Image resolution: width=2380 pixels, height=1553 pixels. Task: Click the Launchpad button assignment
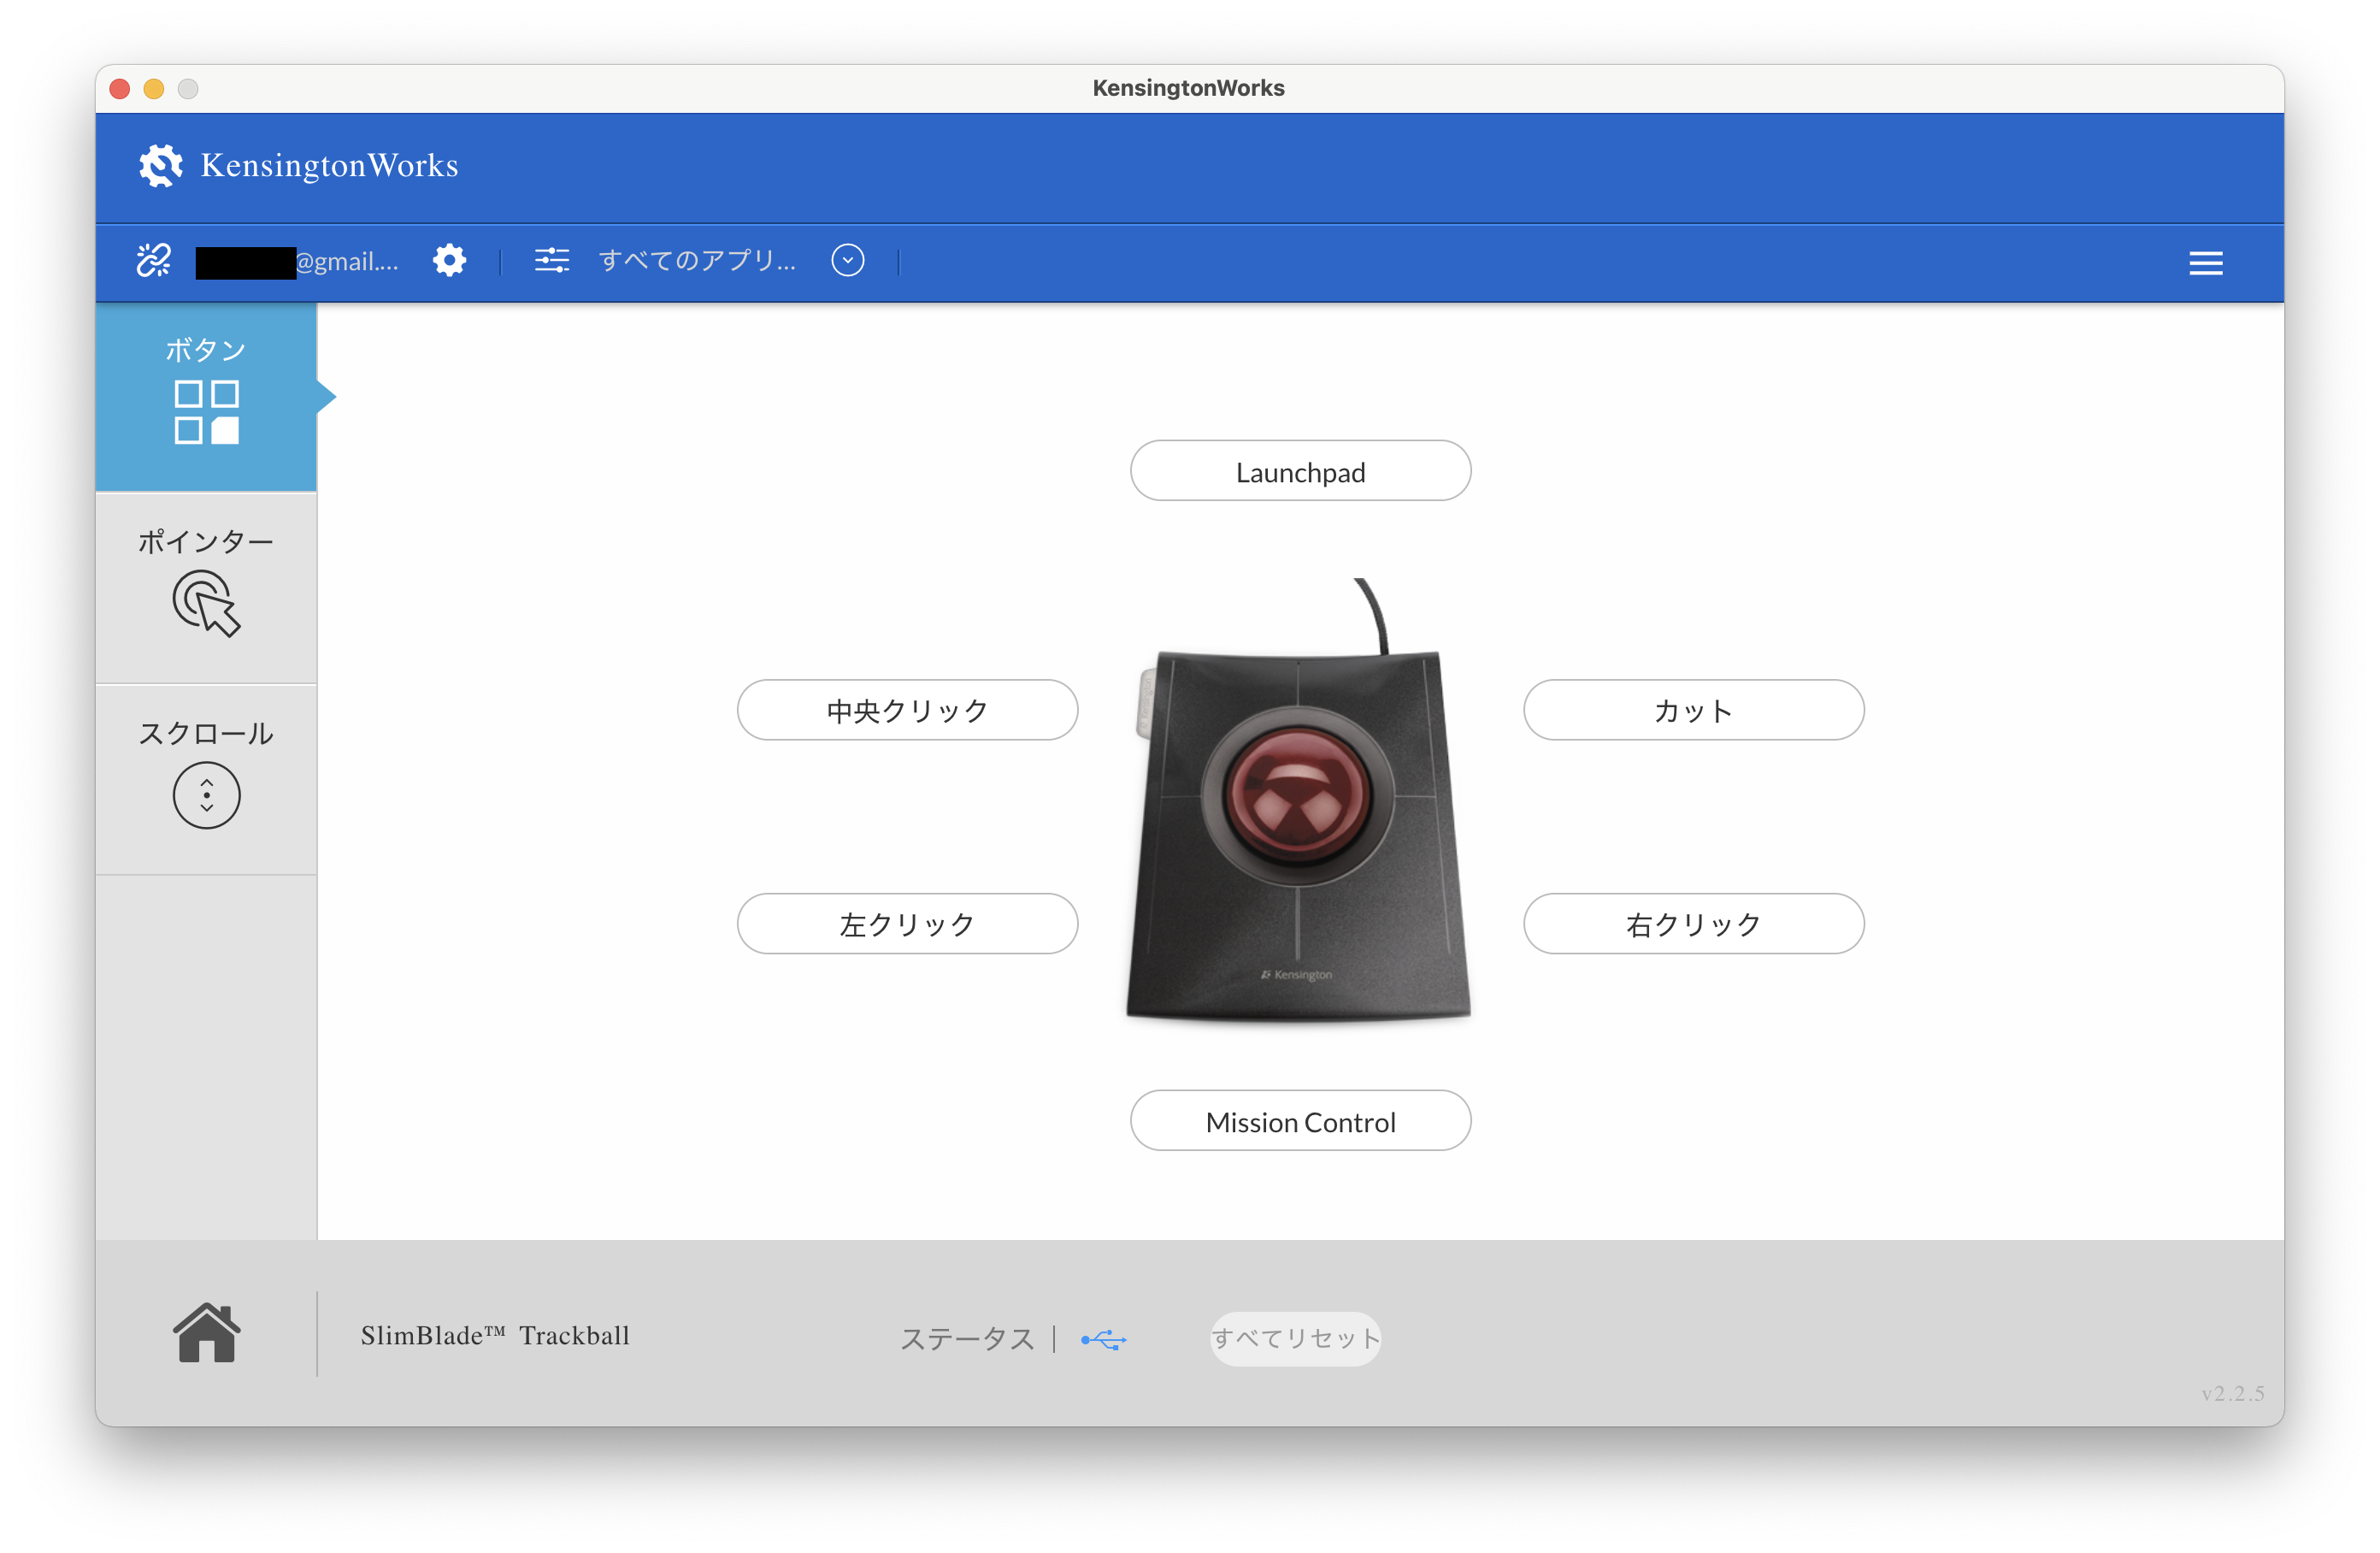click(1300, 471)
